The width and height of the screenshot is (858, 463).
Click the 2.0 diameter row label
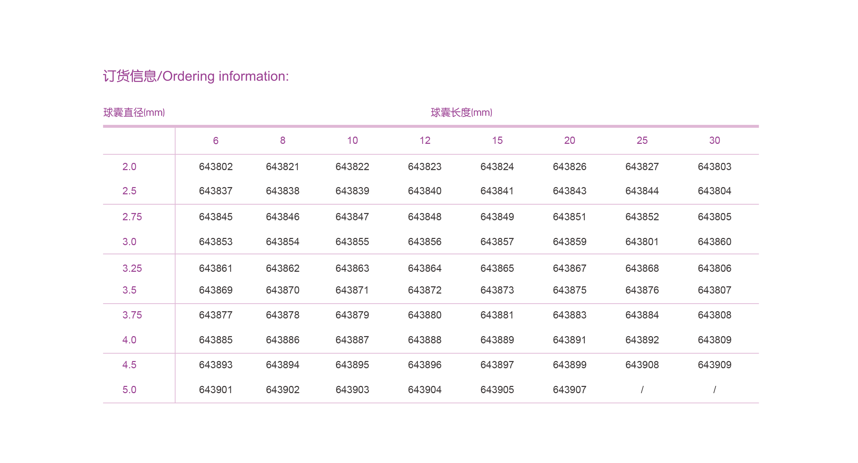129,167
